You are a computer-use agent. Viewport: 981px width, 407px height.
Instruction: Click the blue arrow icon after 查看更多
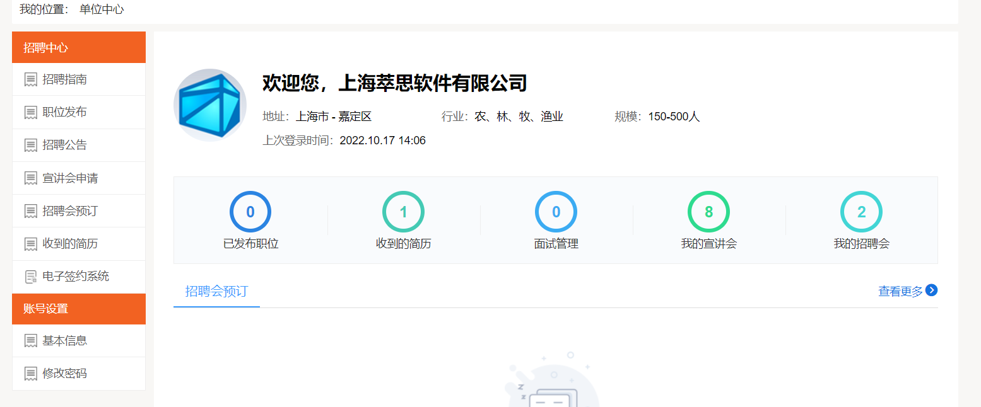coord(931,290)
